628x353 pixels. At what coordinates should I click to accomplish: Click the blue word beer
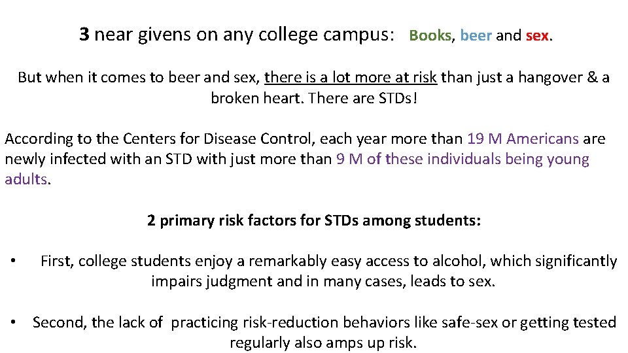(x=476, y=35)
